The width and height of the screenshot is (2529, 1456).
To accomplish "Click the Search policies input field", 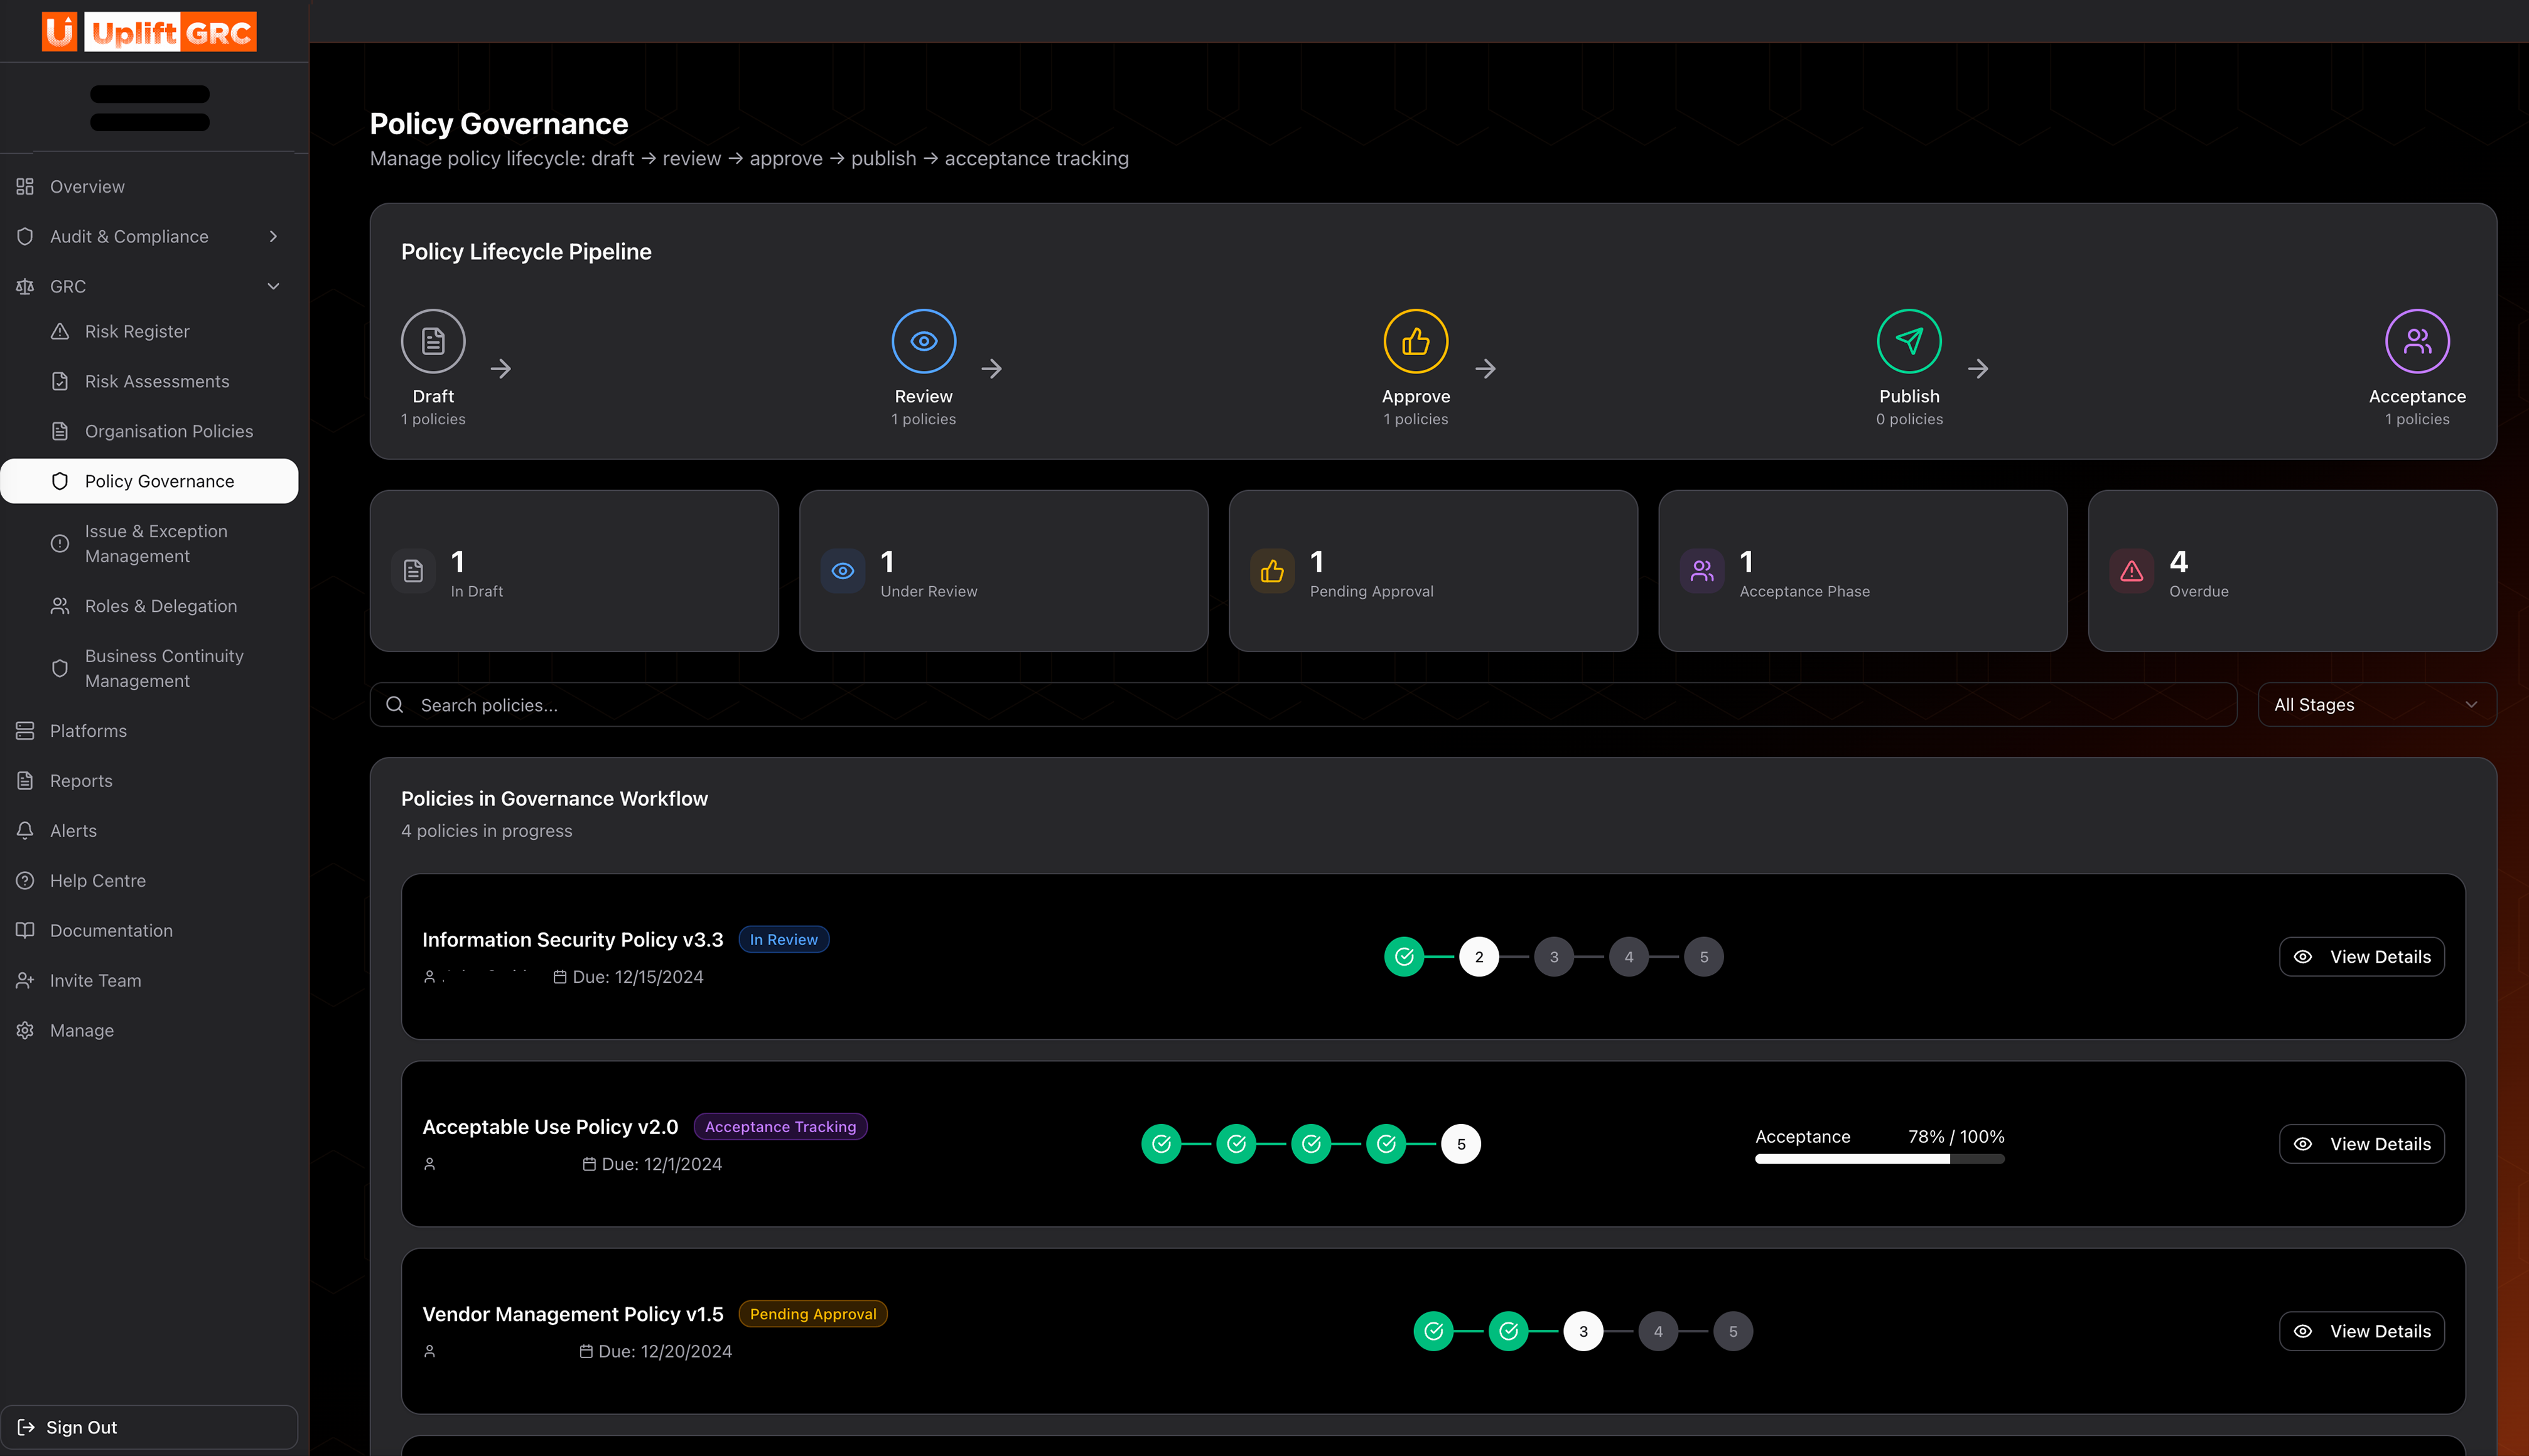I will coord(1303,705).
